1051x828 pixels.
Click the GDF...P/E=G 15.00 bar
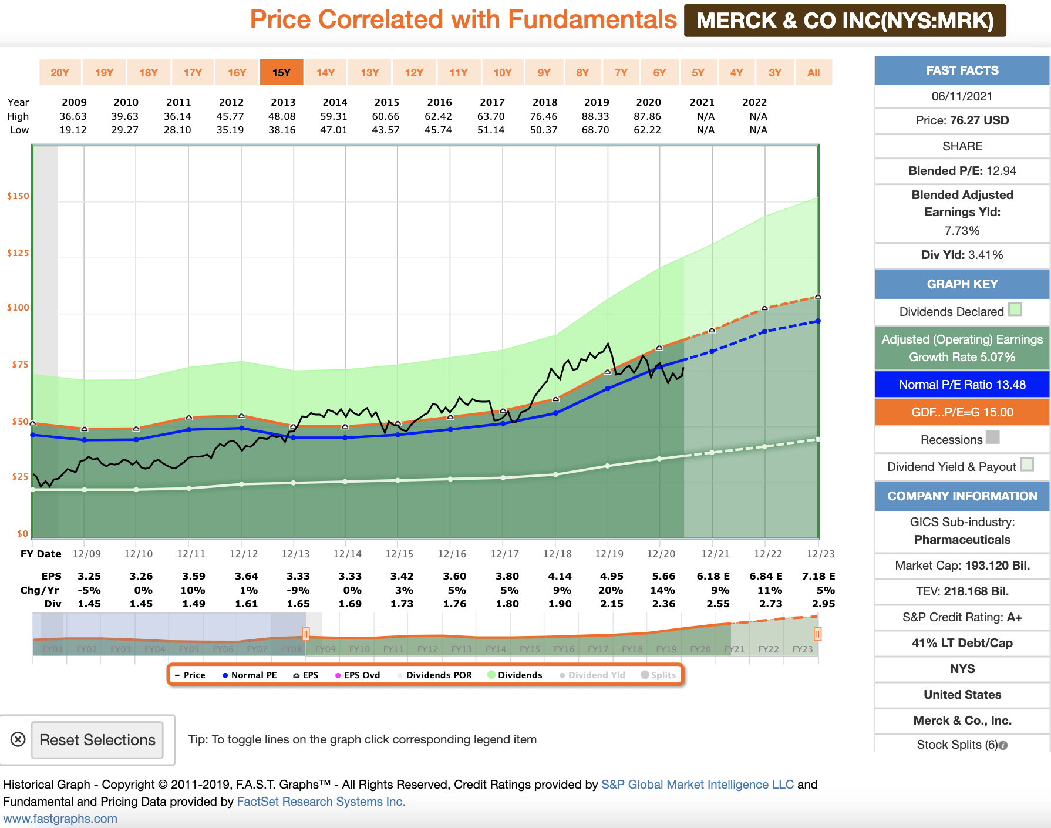point(962,412)
